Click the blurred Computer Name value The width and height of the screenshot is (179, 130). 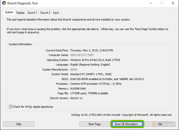click(x=82, y=55)
